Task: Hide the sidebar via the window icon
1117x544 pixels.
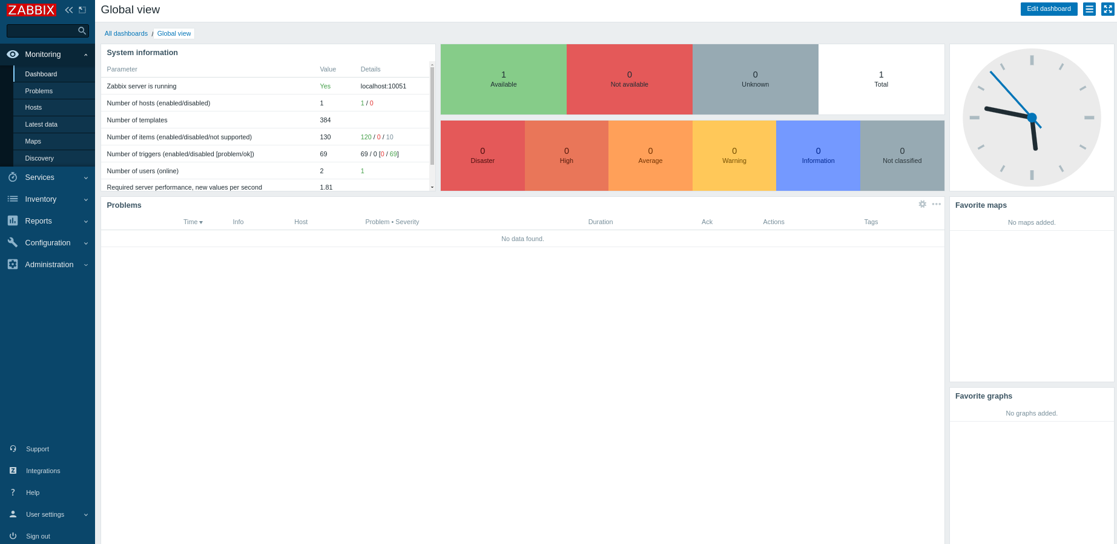Action: click(82, 10)
